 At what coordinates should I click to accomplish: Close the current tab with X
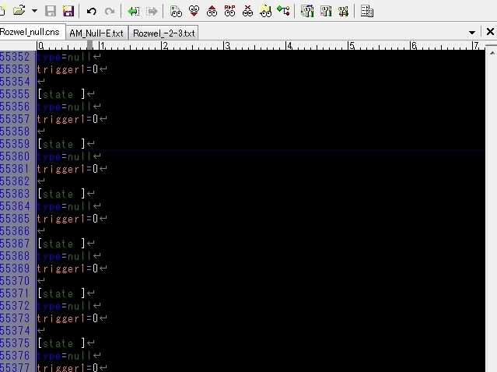pos(490,32)
